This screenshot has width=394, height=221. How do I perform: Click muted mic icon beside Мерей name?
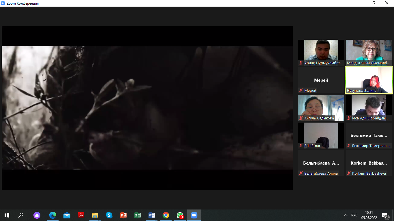click(x=301, y=90)
